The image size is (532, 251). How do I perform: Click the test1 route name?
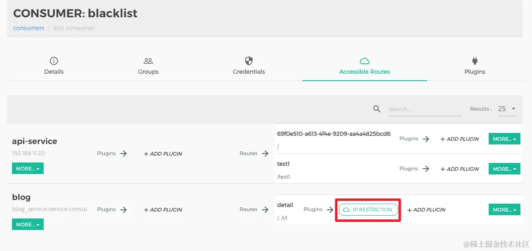point(283,164)
